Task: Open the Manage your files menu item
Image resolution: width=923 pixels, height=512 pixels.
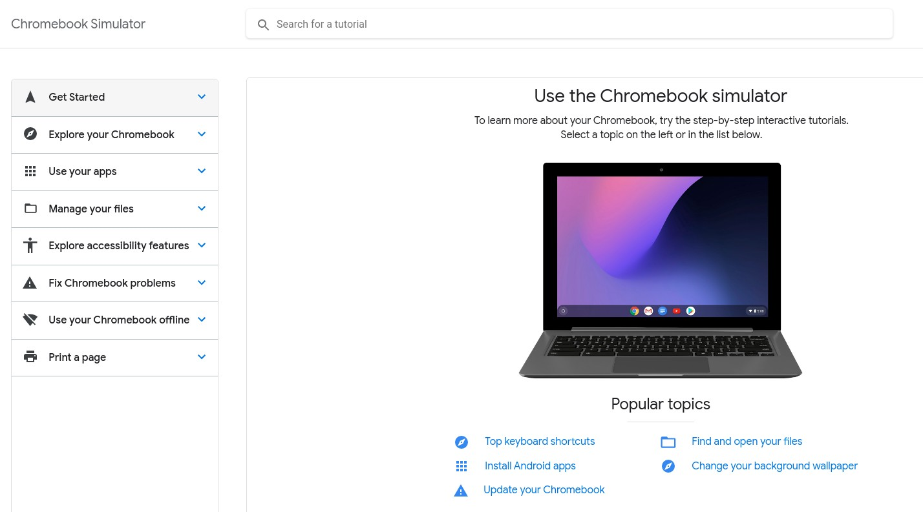Action: (x=114, y=209)
